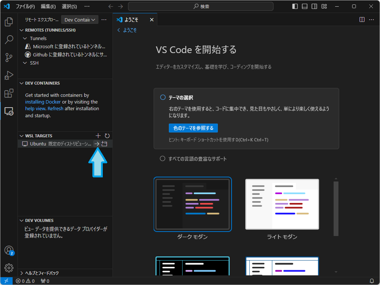Open the Search view in activity bar
Viewport: 380px width, 285px height.
[9, 40]
